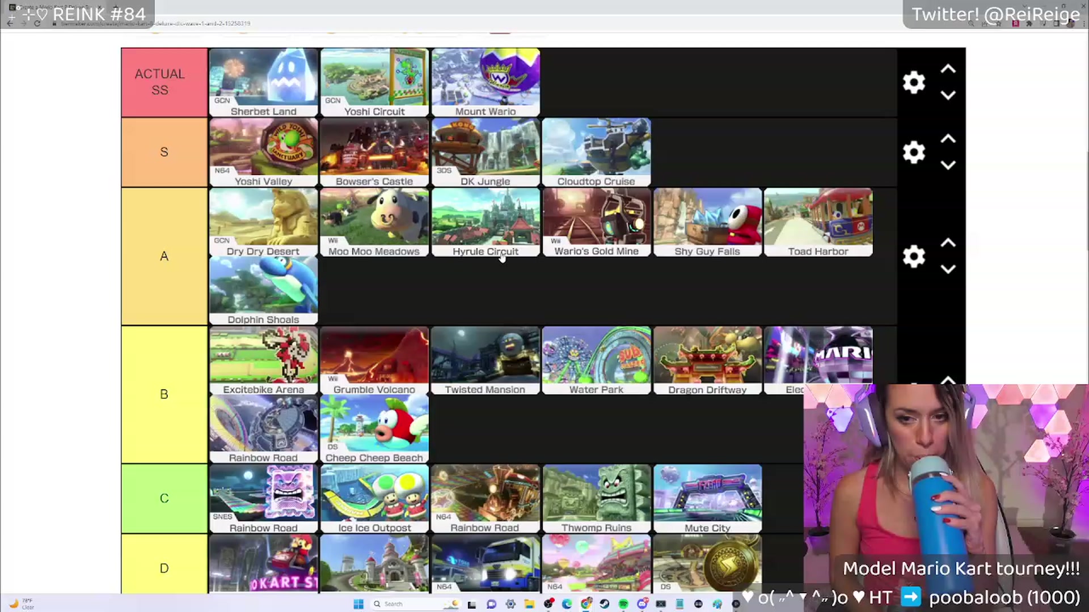Click the yellow B tier label
The width and height of the screenshot is (1089, 612).
[x=164, y=394]
